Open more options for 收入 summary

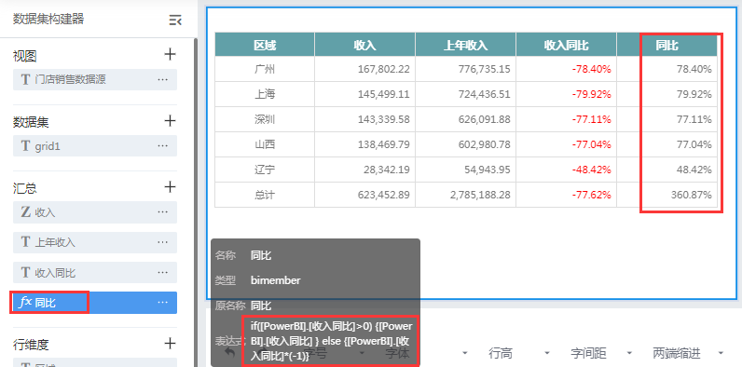(x=163, y=212)
